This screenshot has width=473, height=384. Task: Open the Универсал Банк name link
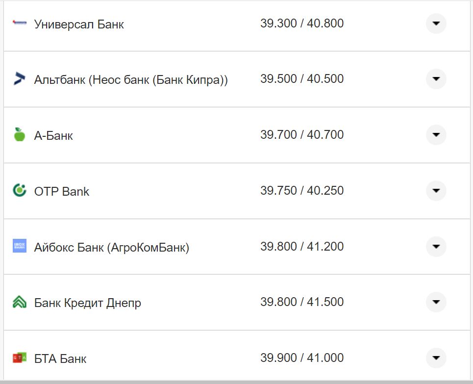tap(79, 24)
